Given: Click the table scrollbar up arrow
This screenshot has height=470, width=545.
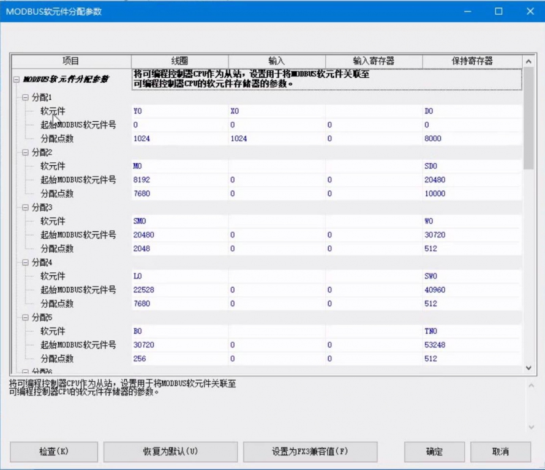Looking at the screenshot, I should (x=528, y=61).
